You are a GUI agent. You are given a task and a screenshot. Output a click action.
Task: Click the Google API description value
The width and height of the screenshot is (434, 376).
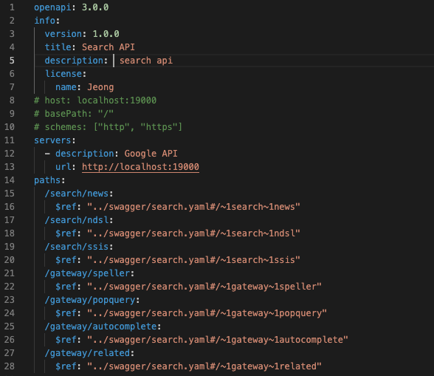pyautogui.click(x=151, y=154)
